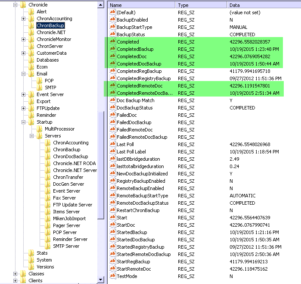The width and height of the screenshot is (301, 284).
Task: Click the tree scrollbar up arrow
Action: pos(101,5)
